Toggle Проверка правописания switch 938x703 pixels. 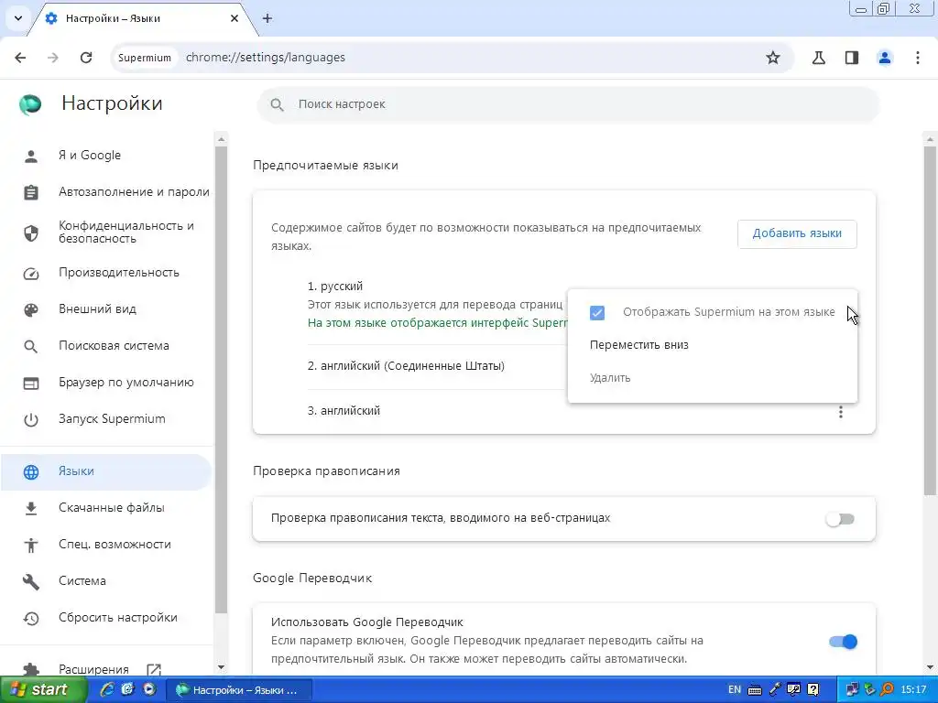[x=841, y=519]
